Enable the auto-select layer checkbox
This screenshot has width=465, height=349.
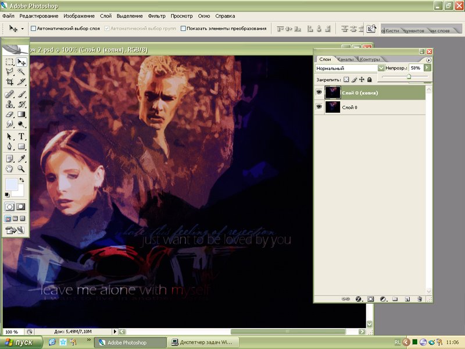pos(33,28)
